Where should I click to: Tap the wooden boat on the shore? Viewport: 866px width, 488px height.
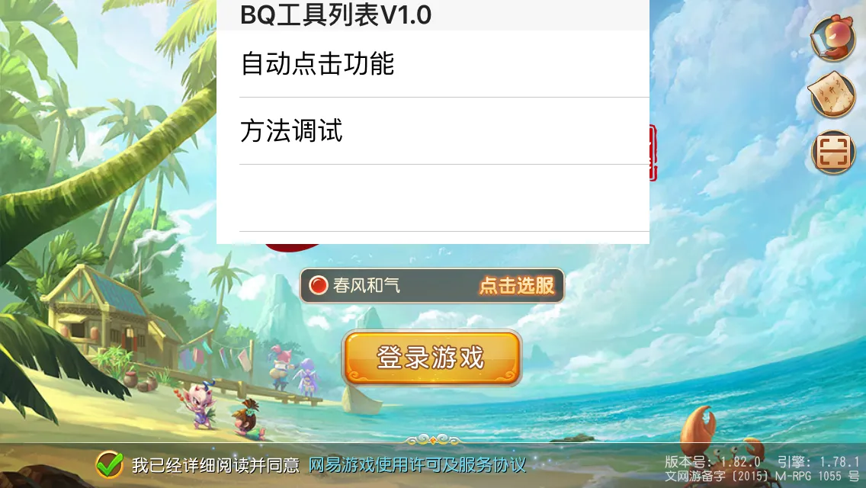(x=362, y=400)
